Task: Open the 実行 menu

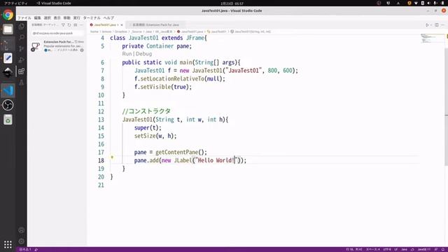Action: (76, 17)
